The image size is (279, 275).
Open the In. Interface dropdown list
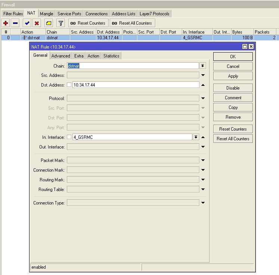196,137
